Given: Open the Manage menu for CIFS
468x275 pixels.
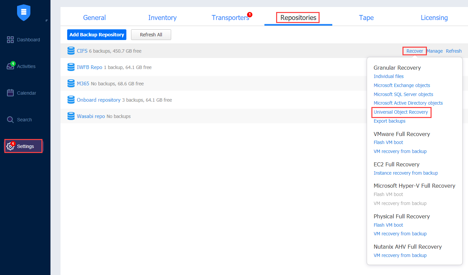Looking at the screenshot, I should tap(435, 51).
